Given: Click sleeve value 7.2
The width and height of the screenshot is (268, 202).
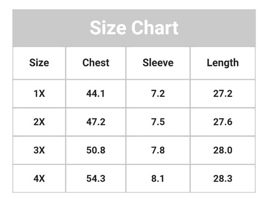Looking at the screenshot, I should click(x=158, y=94).
